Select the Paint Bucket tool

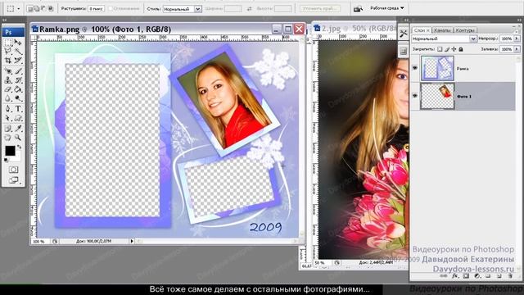[x=18, y=89]
